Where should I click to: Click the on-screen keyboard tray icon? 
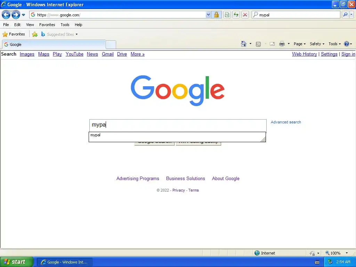coord(317,262)
